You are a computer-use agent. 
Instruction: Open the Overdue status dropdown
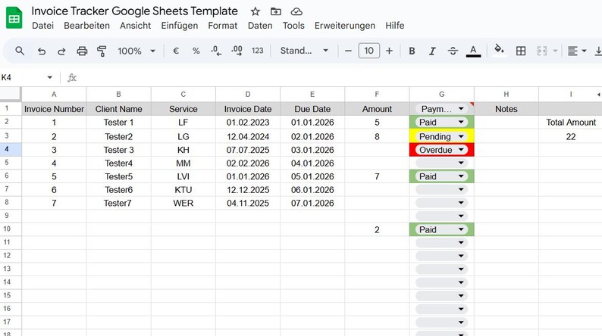click(461, 150)
